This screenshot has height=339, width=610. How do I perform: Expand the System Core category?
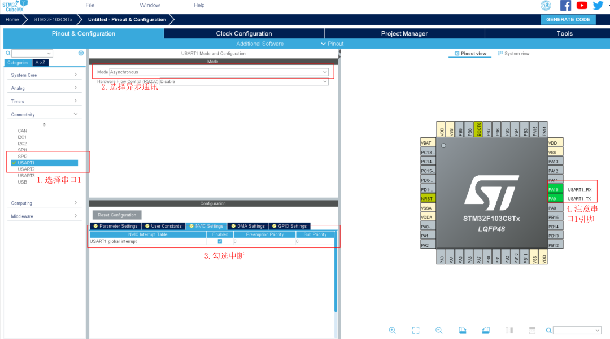[x=44, y=75]
